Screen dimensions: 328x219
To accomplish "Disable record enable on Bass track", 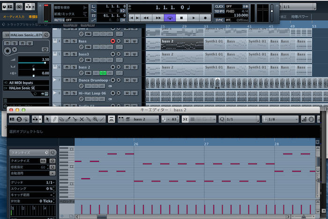I will (x=113, y=41).
